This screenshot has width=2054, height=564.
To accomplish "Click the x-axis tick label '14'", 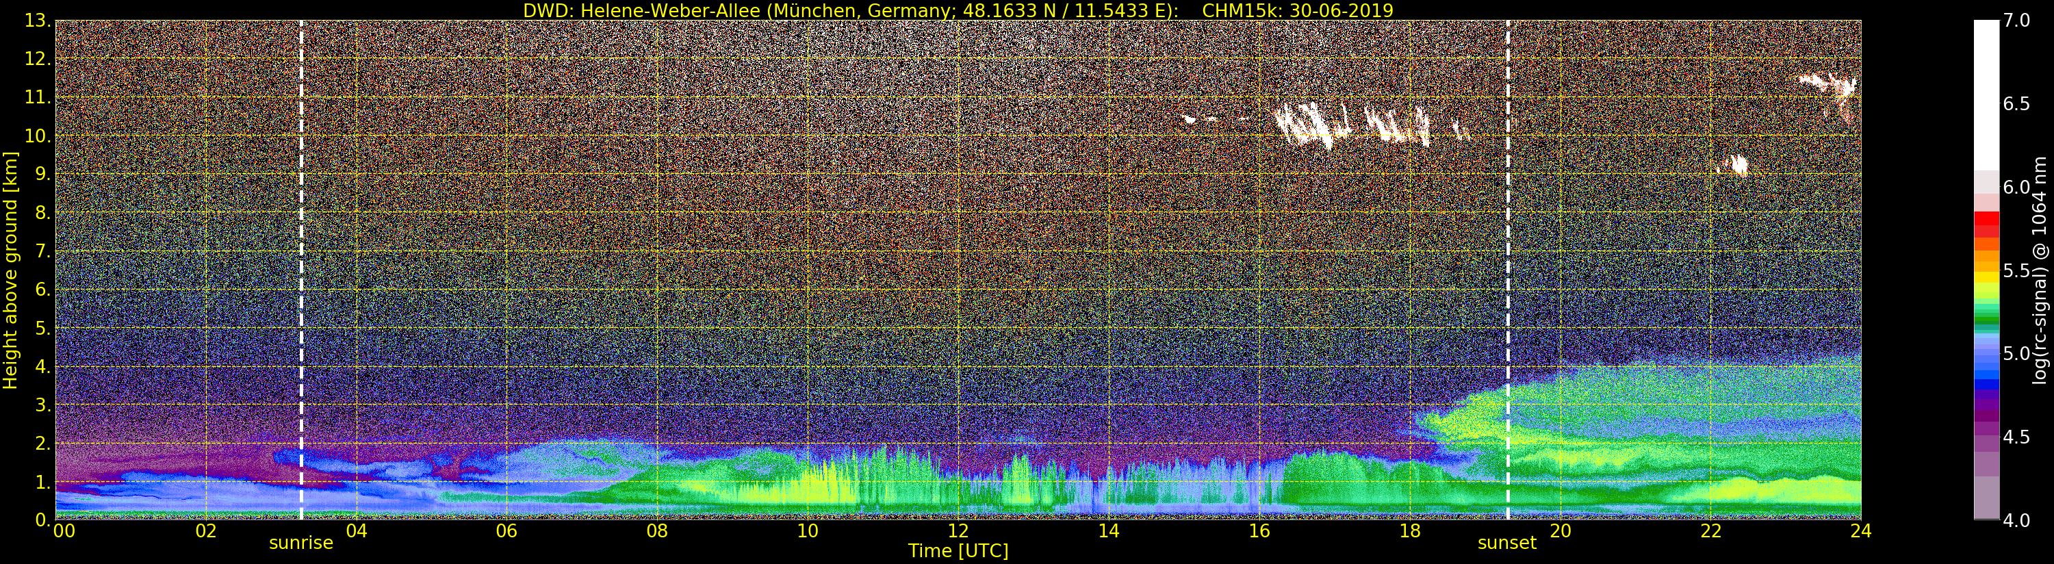I will [1108, 530].
